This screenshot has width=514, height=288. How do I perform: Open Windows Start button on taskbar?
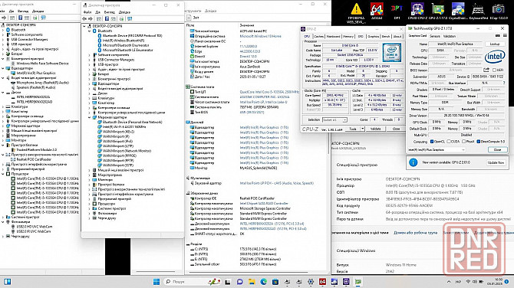pos(157,281)
